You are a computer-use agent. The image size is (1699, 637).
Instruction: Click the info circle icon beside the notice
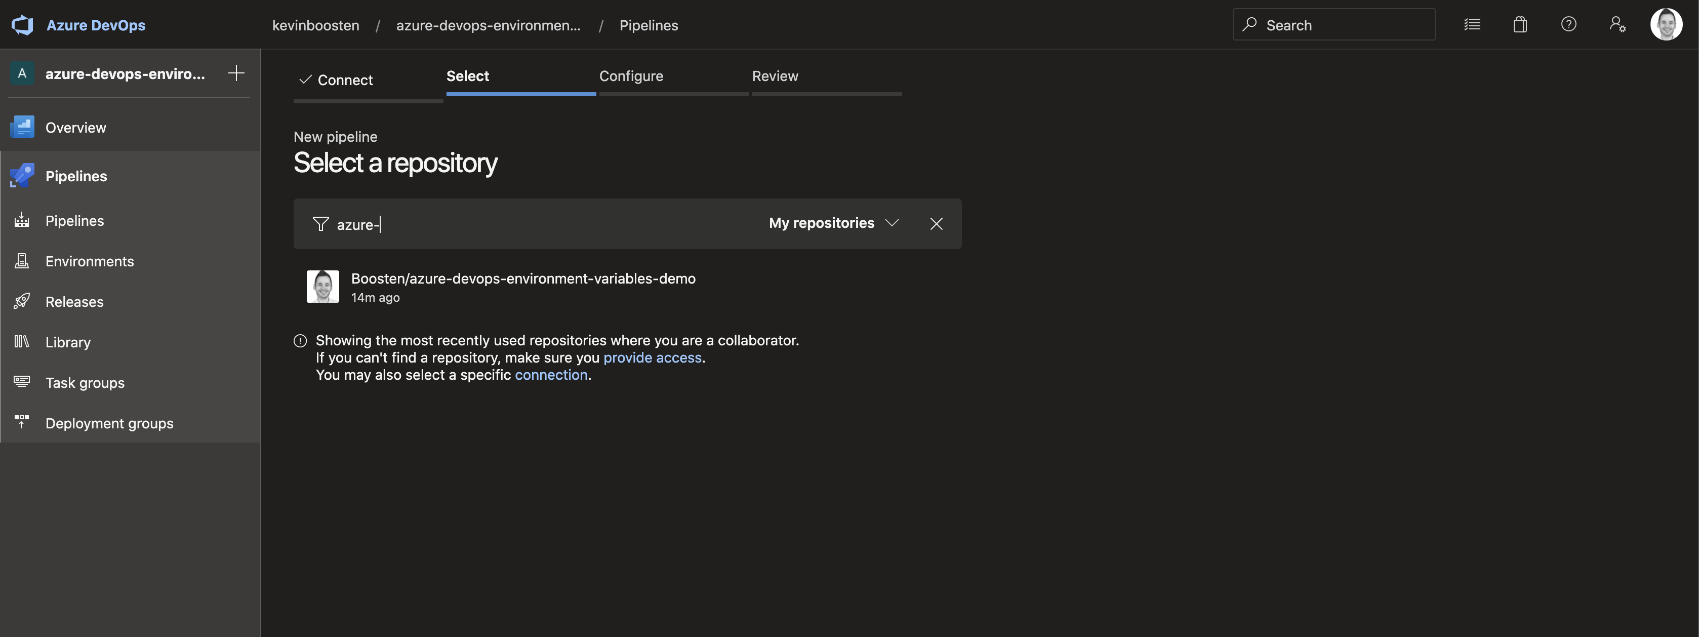click(x=300, y=340)
